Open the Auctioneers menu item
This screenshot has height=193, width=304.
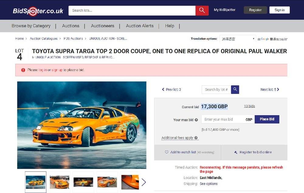coord(102,26)
